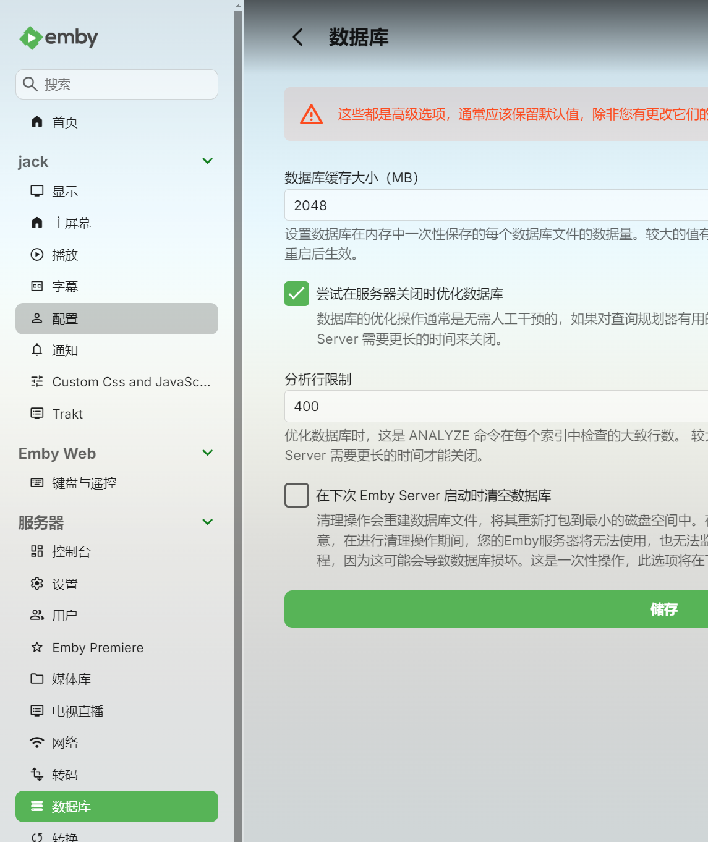
Task: Click the bell icon for 通知
Action: [x=37, y=350]
